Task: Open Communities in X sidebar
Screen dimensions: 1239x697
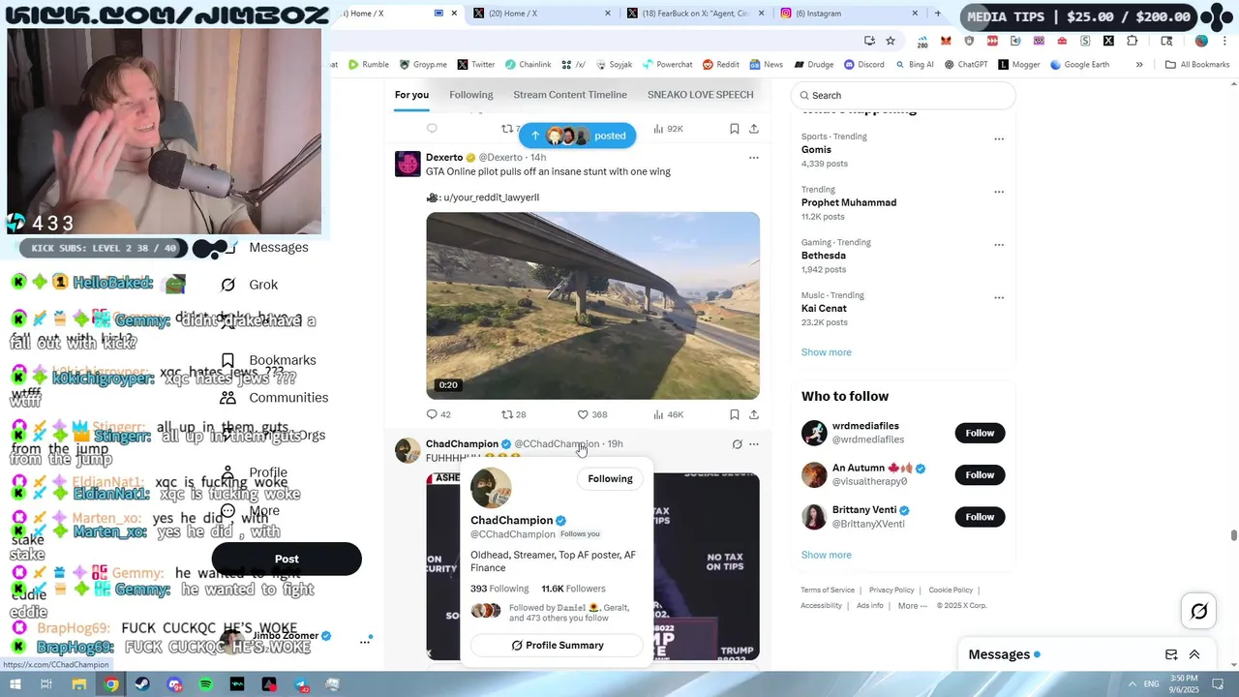Action: pos(274,398)
